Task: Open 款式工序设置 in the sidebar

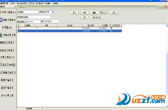Action: click(8, 65)
